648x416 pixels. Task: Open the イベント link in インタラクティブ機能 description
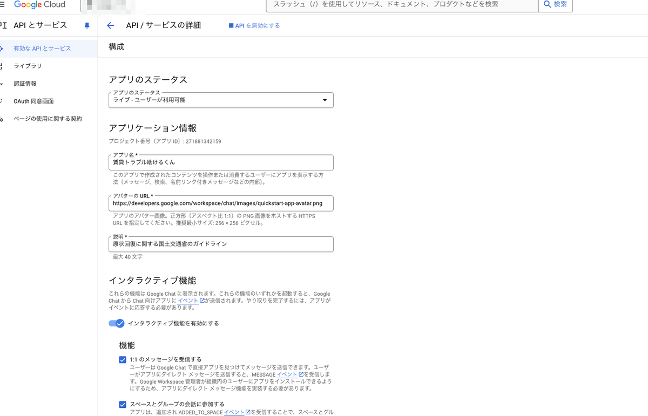188,301
